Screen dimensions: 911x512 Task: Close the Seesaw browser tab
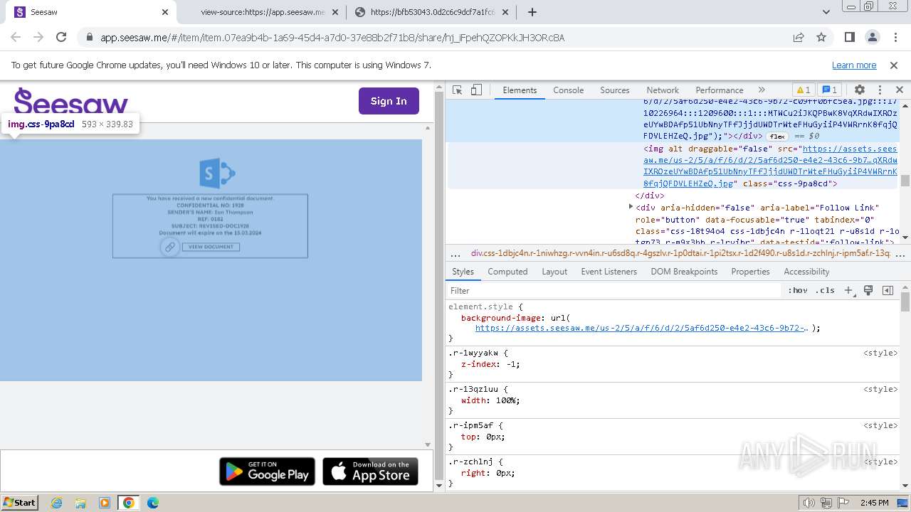165,12
